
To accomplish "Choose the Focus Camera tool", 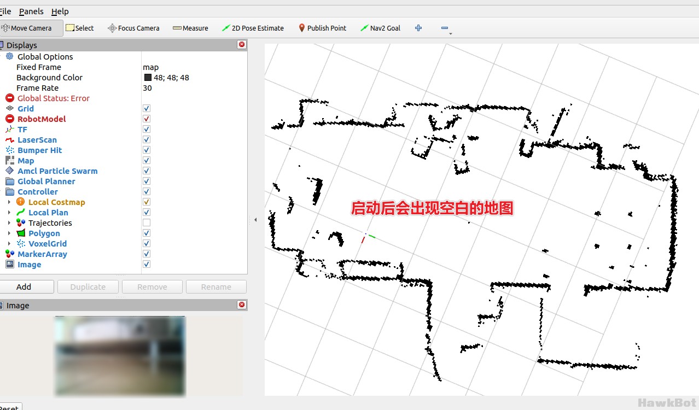I will pos(133,28).
